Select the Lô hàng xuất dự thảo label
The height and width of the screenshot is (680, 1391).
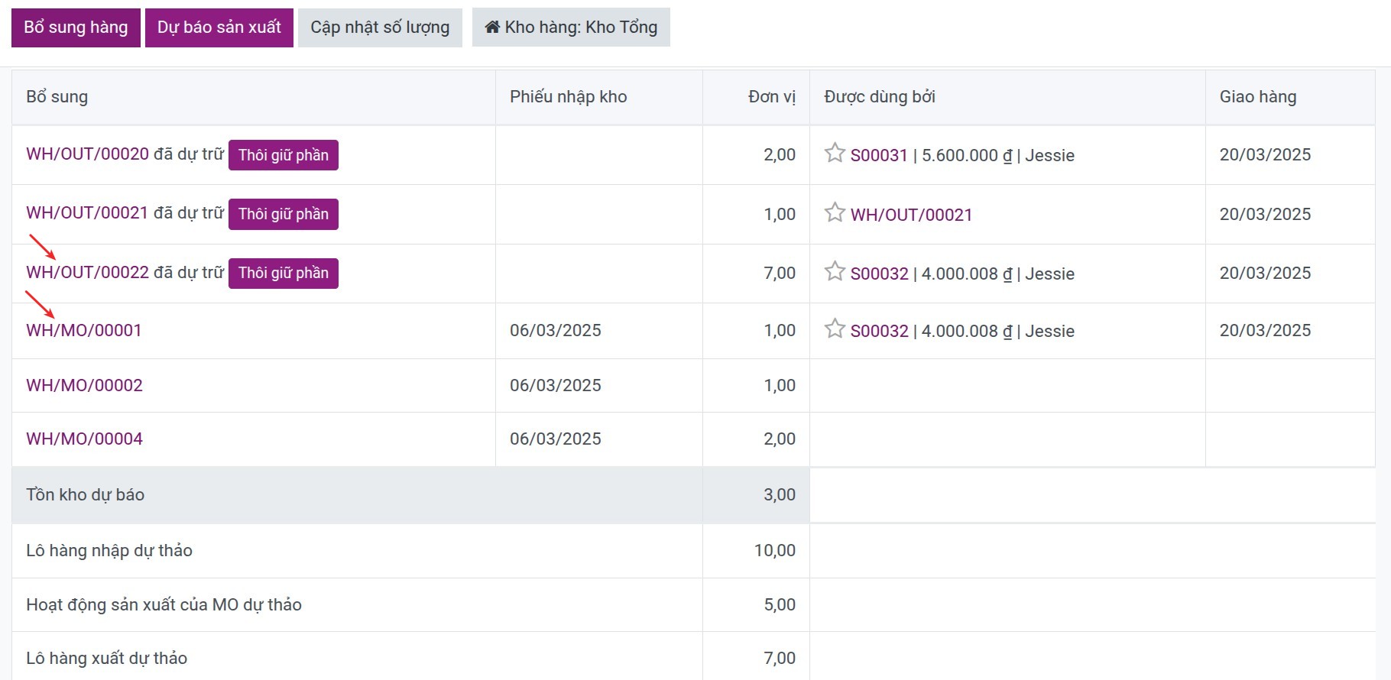[x=107, y=659]
